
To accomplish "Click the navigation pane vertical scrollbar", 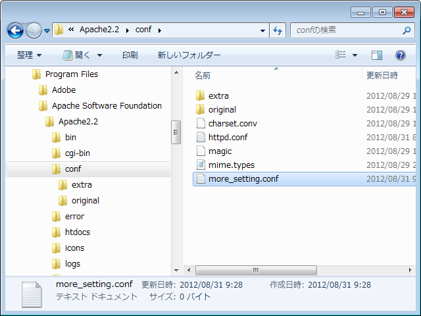I will 176,197.
